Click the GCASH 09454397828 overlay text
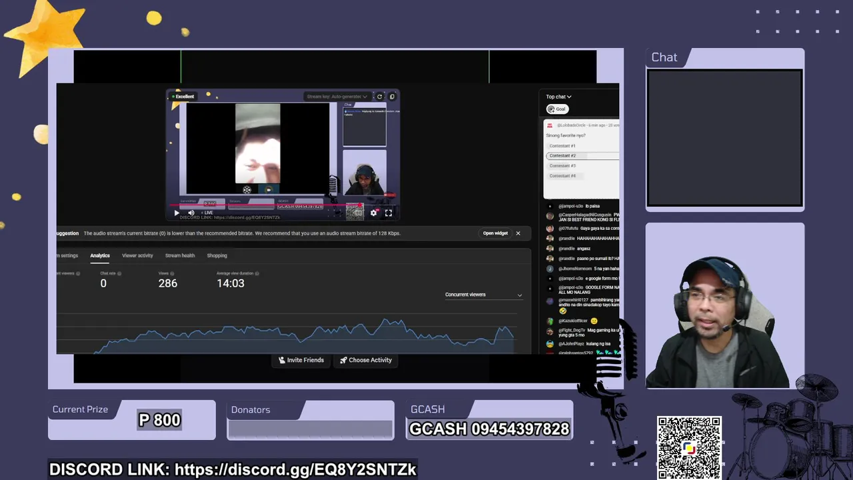 coord(489,429)
